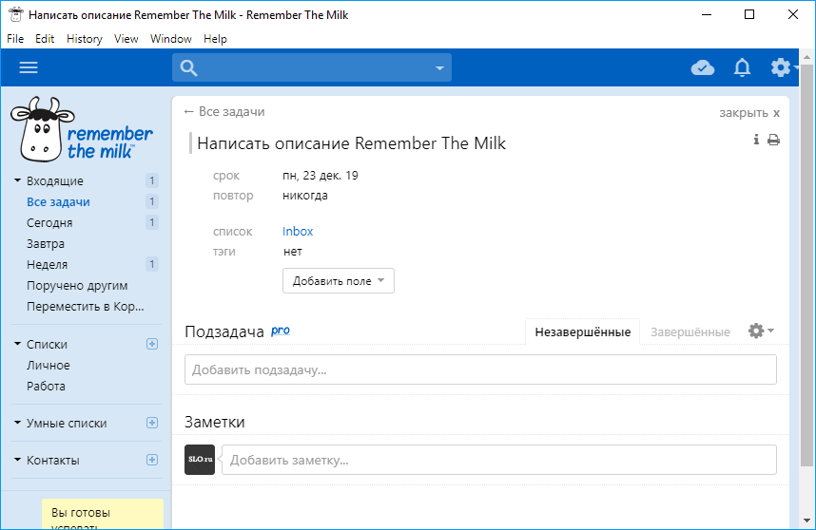Add a new list with Списки plus icon

152,344
